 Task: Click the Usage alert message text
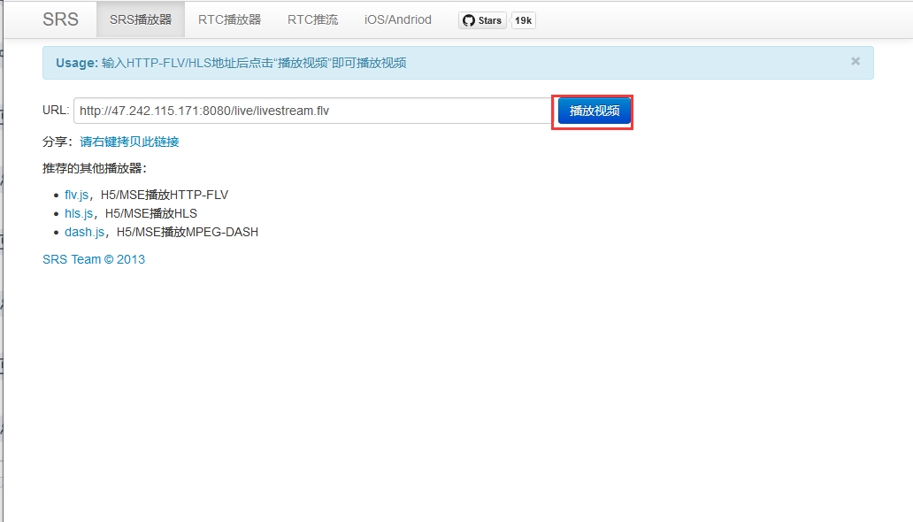(254, 63)
